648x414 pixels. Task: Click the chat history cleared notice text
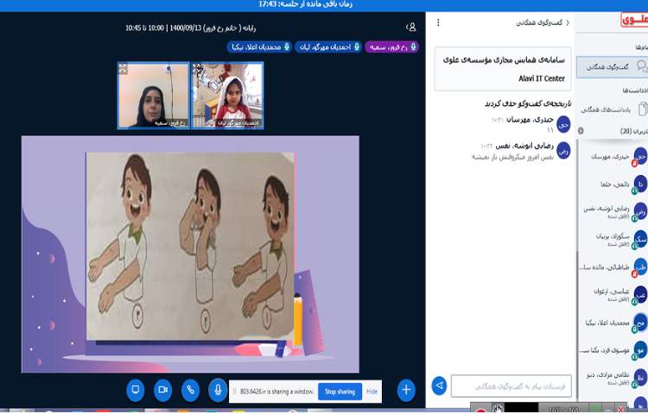click(528, 103)
